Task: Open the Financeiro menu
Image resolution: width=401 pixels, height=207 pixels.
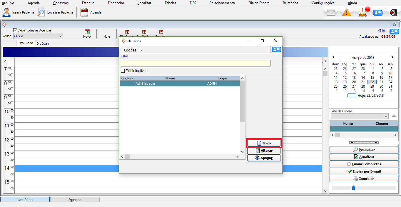Action: (116, 3)
